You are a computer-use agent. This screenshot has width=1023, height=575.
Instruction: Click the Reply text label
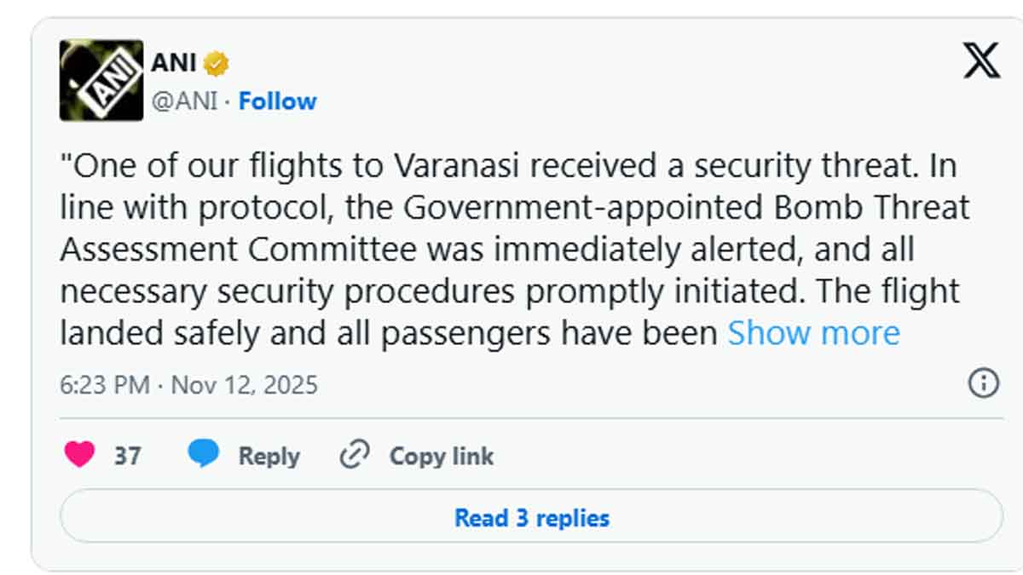pos(269,456)
